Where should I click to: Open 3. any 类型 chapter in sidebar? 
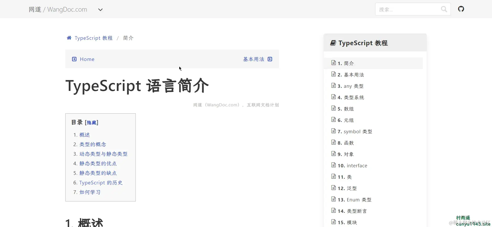click(373, 86)
